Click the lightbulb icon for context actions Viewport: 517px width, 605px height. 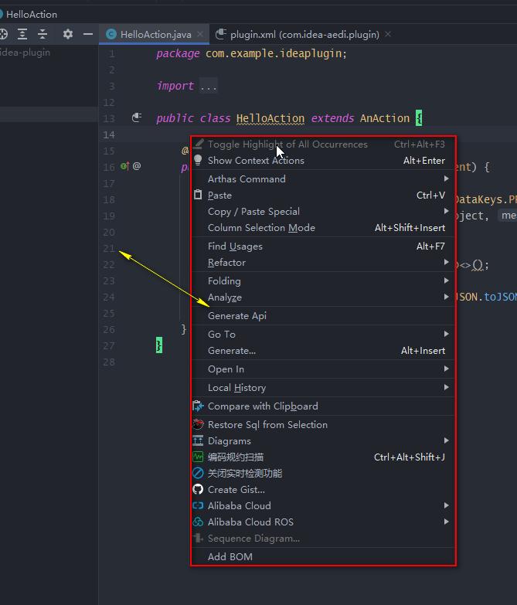pos(198,160)
